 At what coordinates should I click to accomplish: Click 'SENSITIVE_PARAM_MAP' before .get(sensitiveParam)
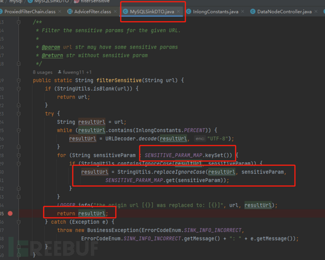tap(134, 180)
